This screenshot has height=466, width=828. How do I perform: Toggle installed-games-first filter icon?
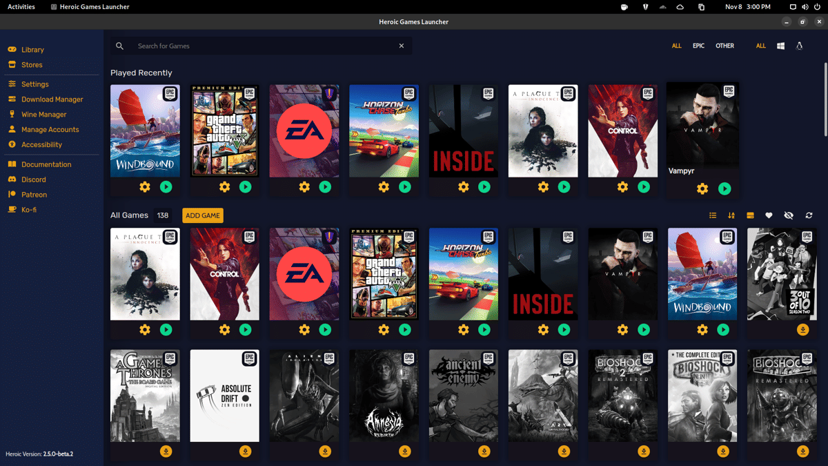point(750,215)
